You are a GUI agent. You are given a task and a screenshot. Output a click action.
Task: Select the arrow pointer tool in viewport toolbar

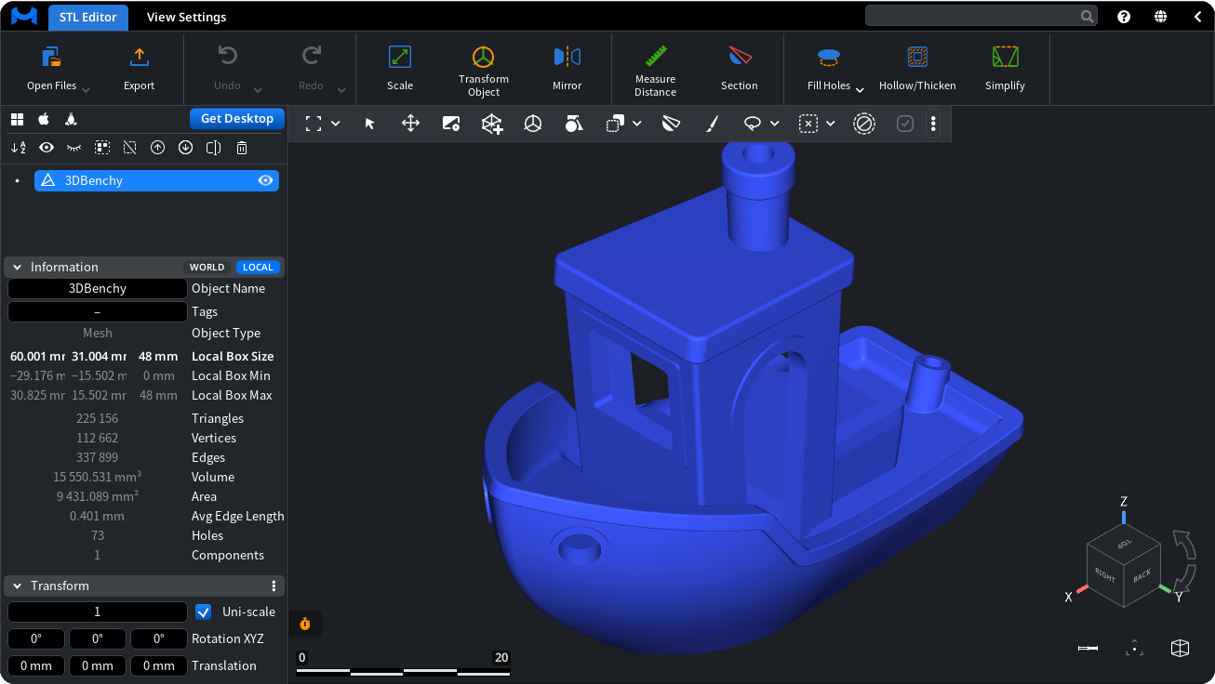pos(370,124)
